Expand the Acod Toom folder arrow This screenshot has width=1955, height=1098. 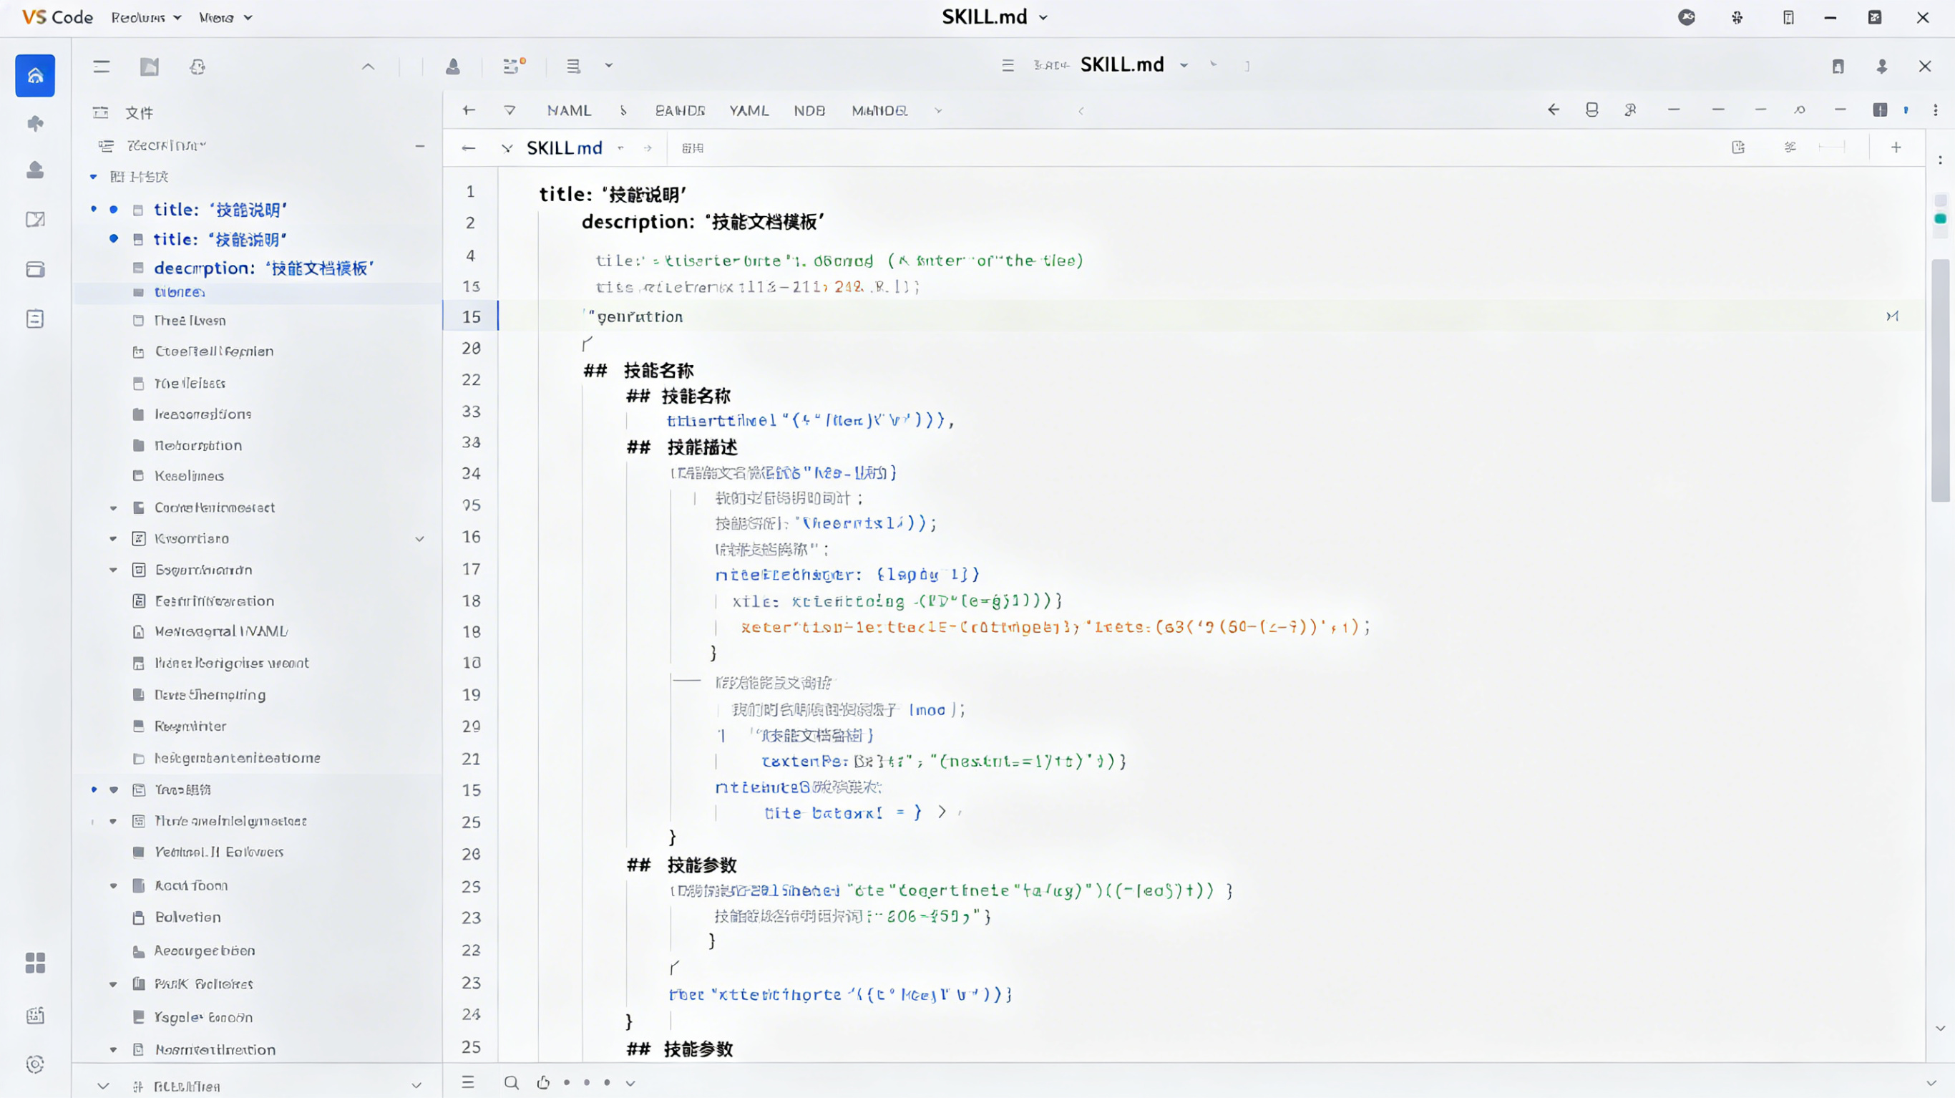pyautogui.click(x=113, y=885)
